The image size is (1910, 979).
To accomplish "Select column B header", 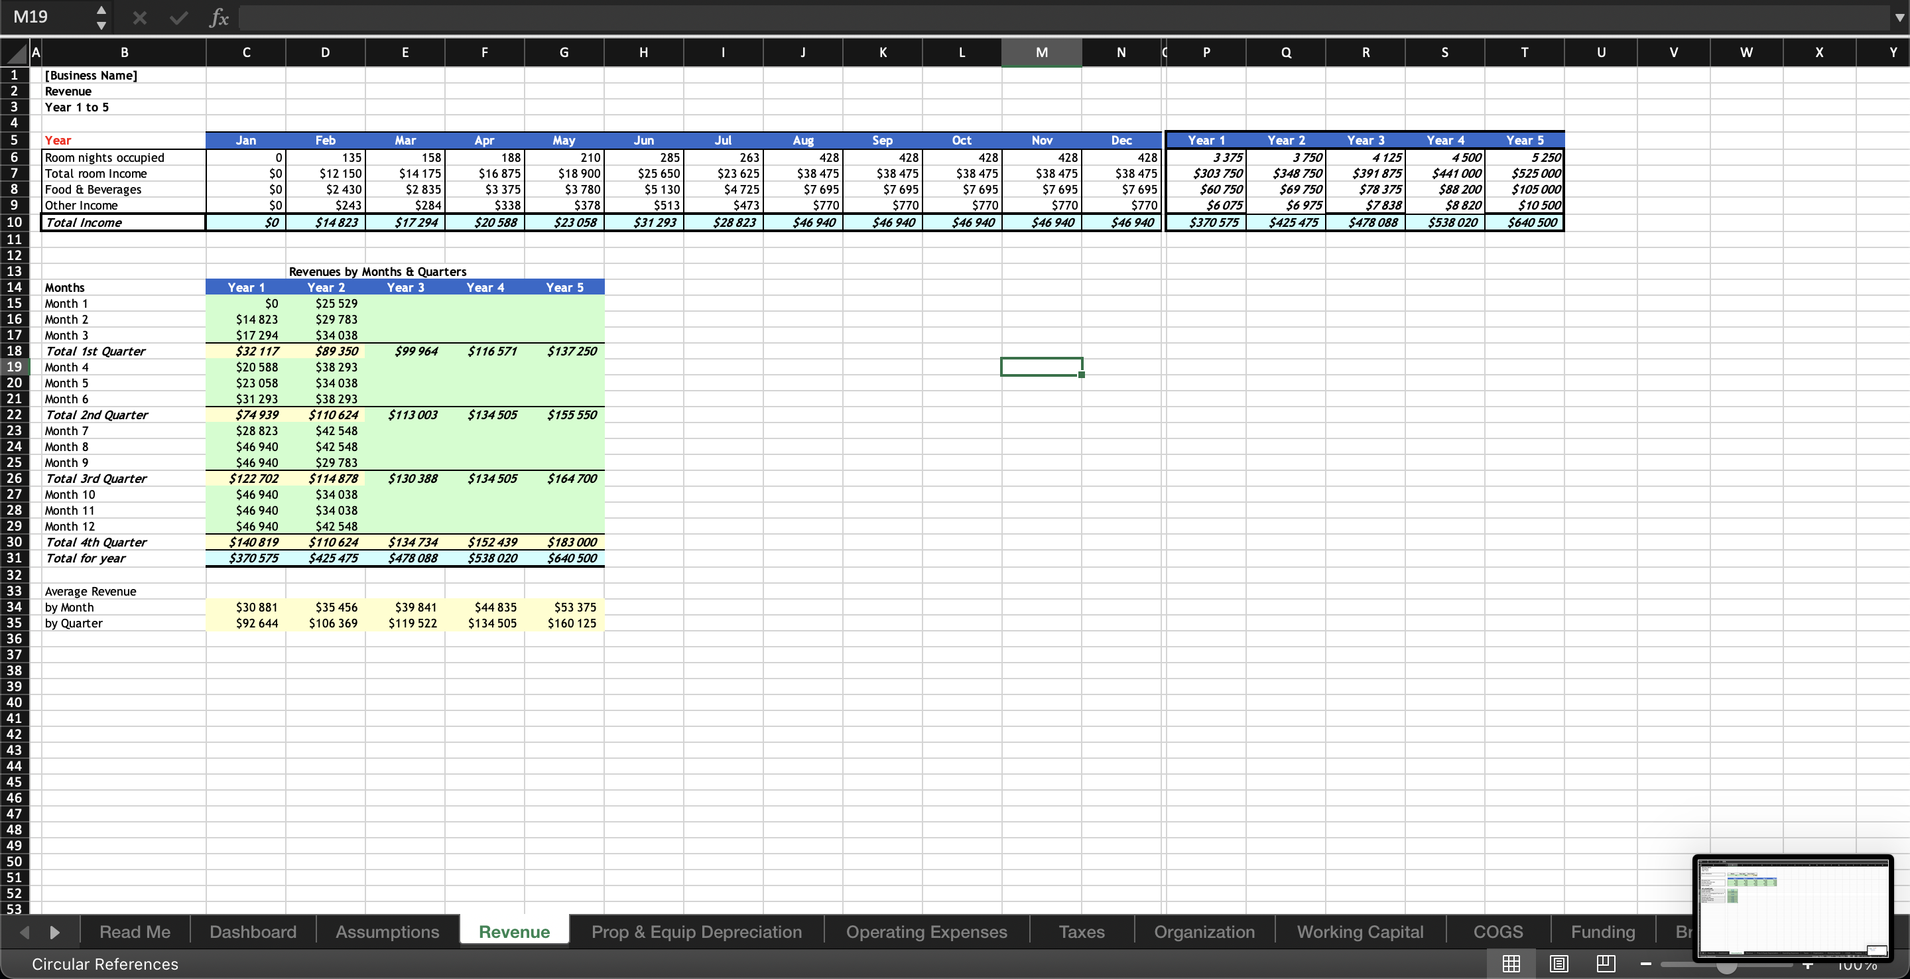I will click(124, 52).
